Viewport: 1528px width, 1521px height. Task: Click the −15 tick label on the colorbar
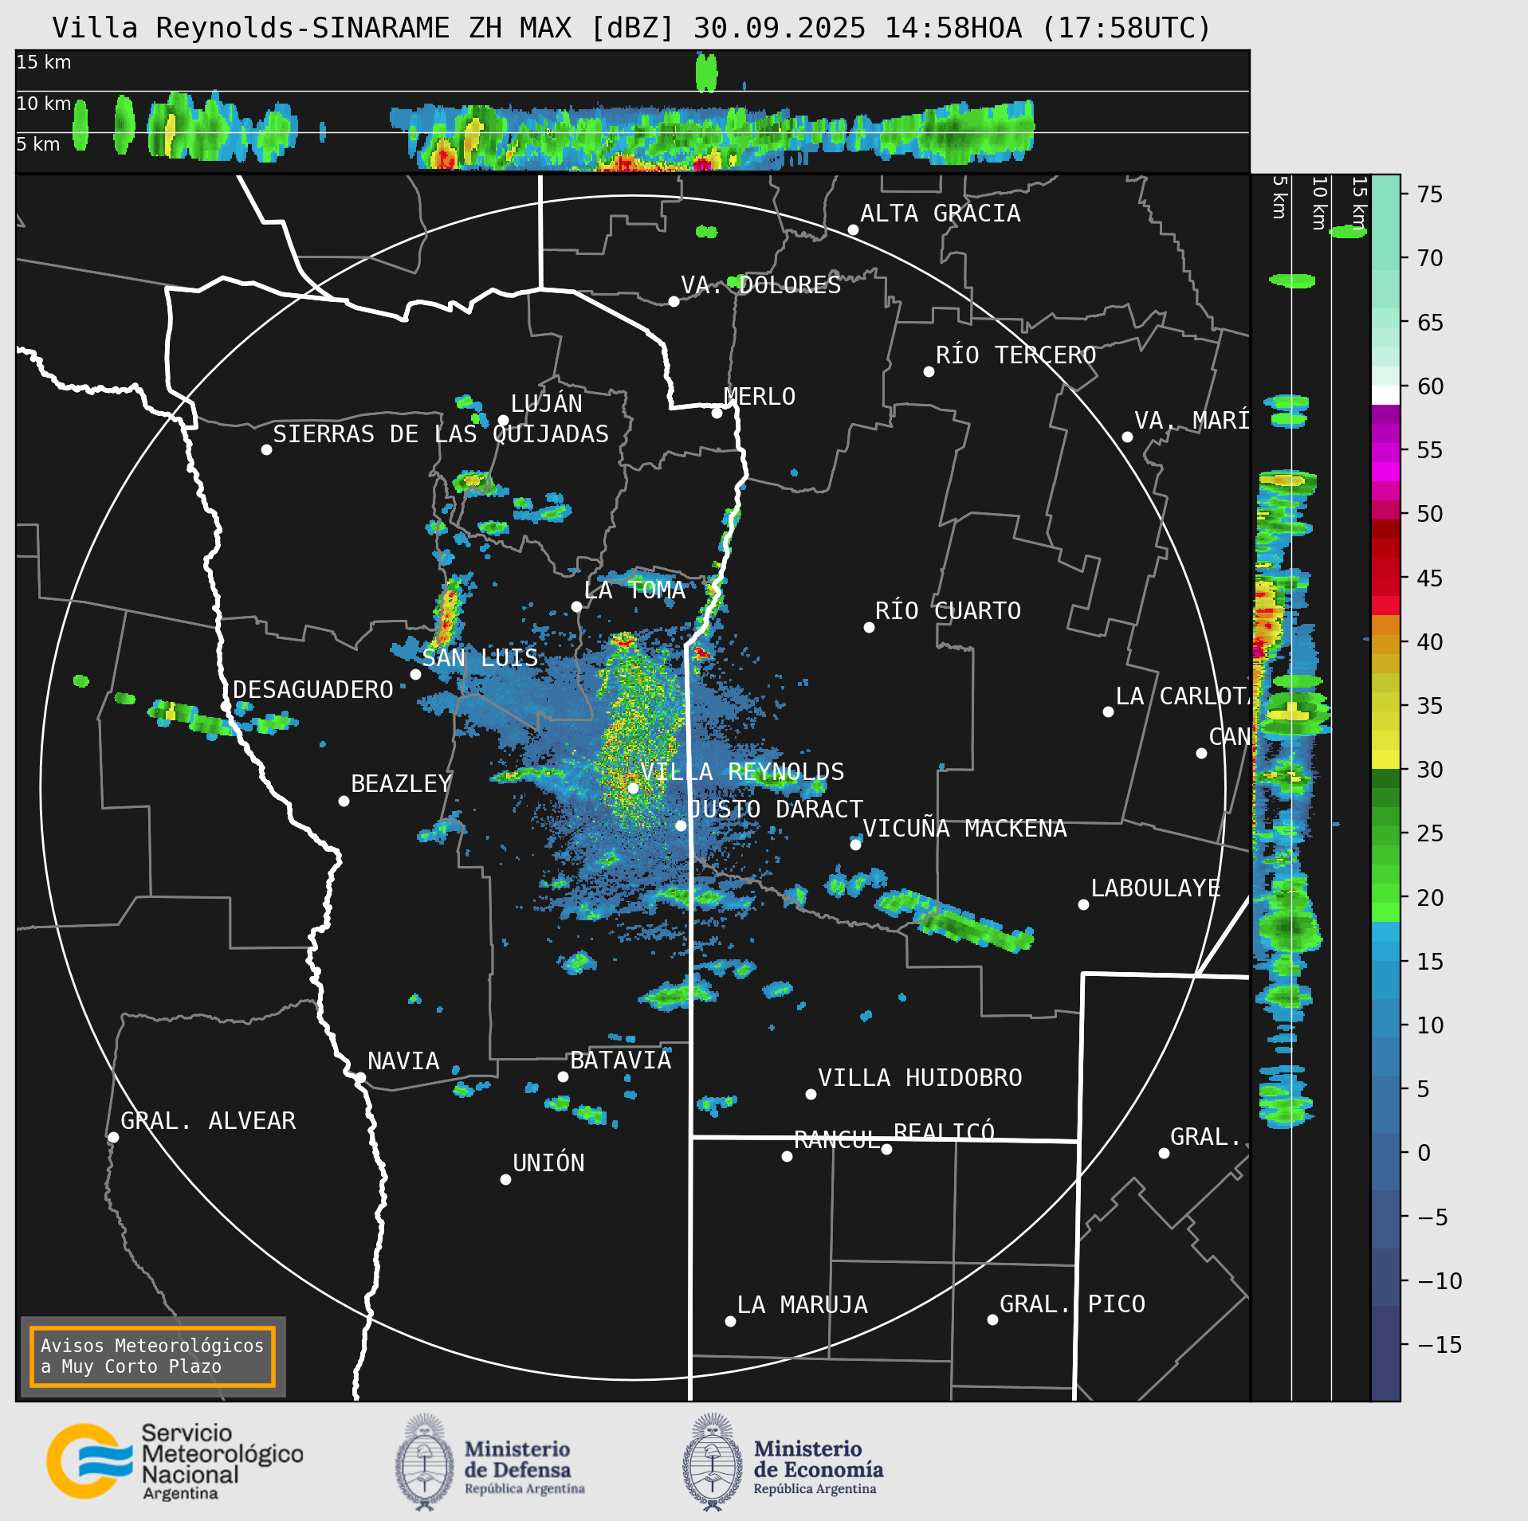tap(1440, 1346)
